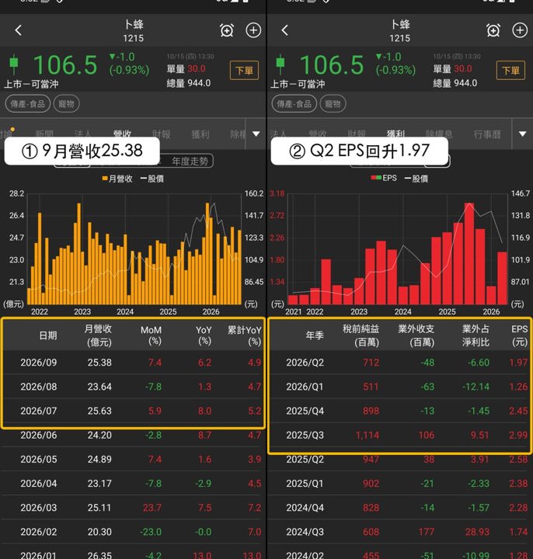Tap the 傳產-食品 category tag in the left panel

coord(28,104)
